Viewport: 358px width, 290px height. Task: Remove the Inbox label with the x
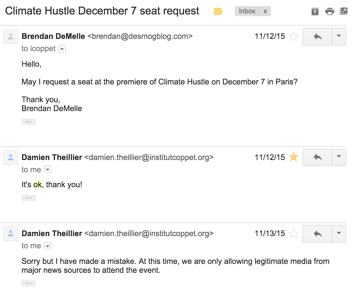pyautogui.click(x=265, y=11)
